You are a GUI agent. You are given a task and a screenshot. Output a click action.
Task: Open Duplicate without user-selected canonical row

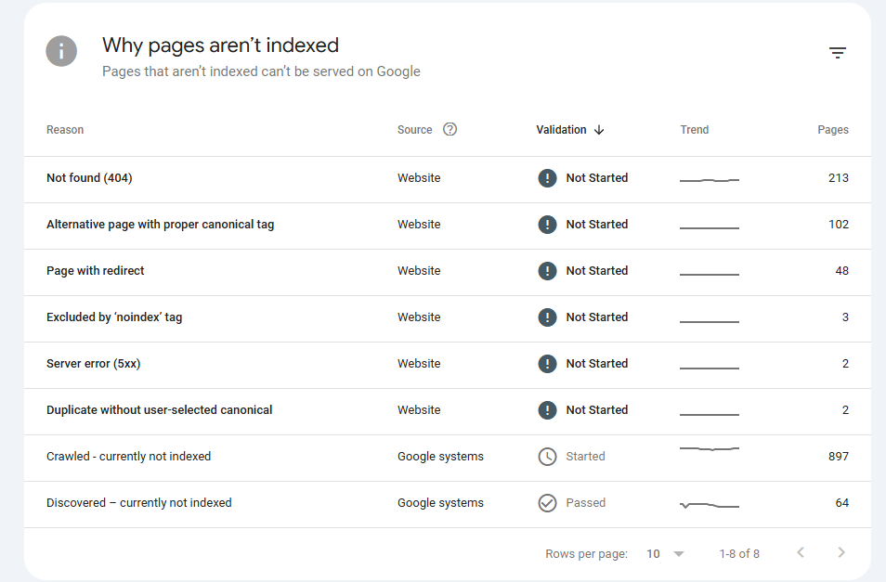(159, 410)
